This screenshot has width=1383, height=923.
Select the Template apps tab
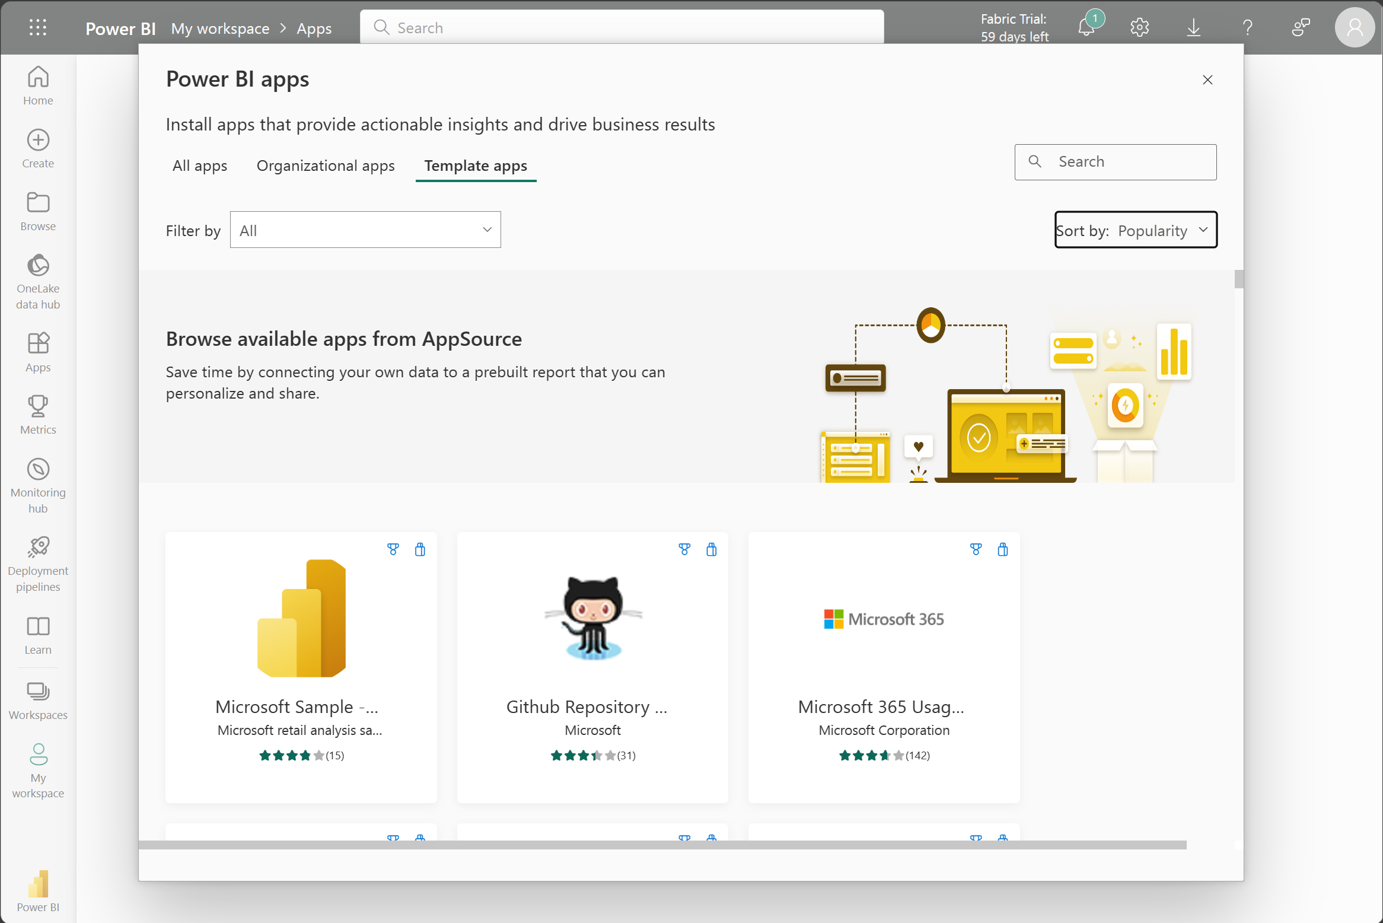click(476, 165)
